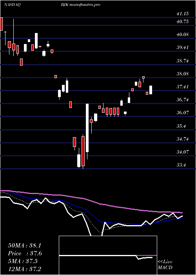Click the 41.15 price axis label
Viewport: 196px width, 275px height.
[183, 14]
